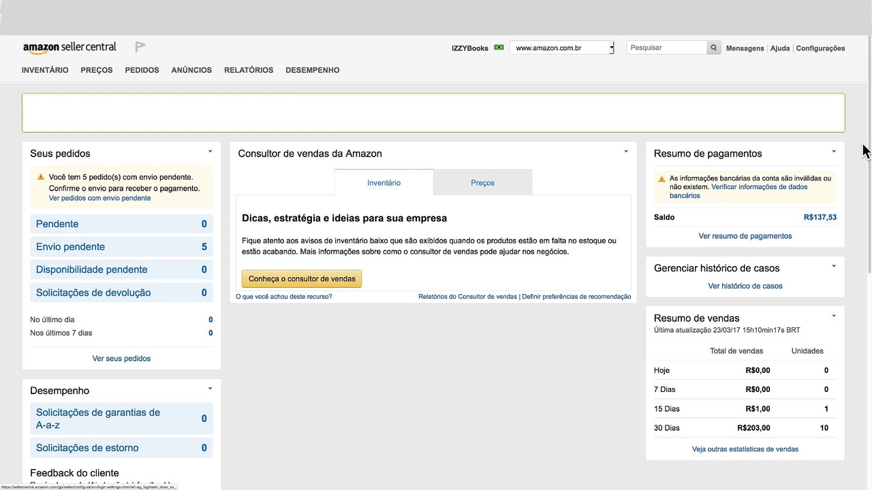Click the R$137,53 balance amount
The height and width of the screenshot is (490, 872).
820,218
